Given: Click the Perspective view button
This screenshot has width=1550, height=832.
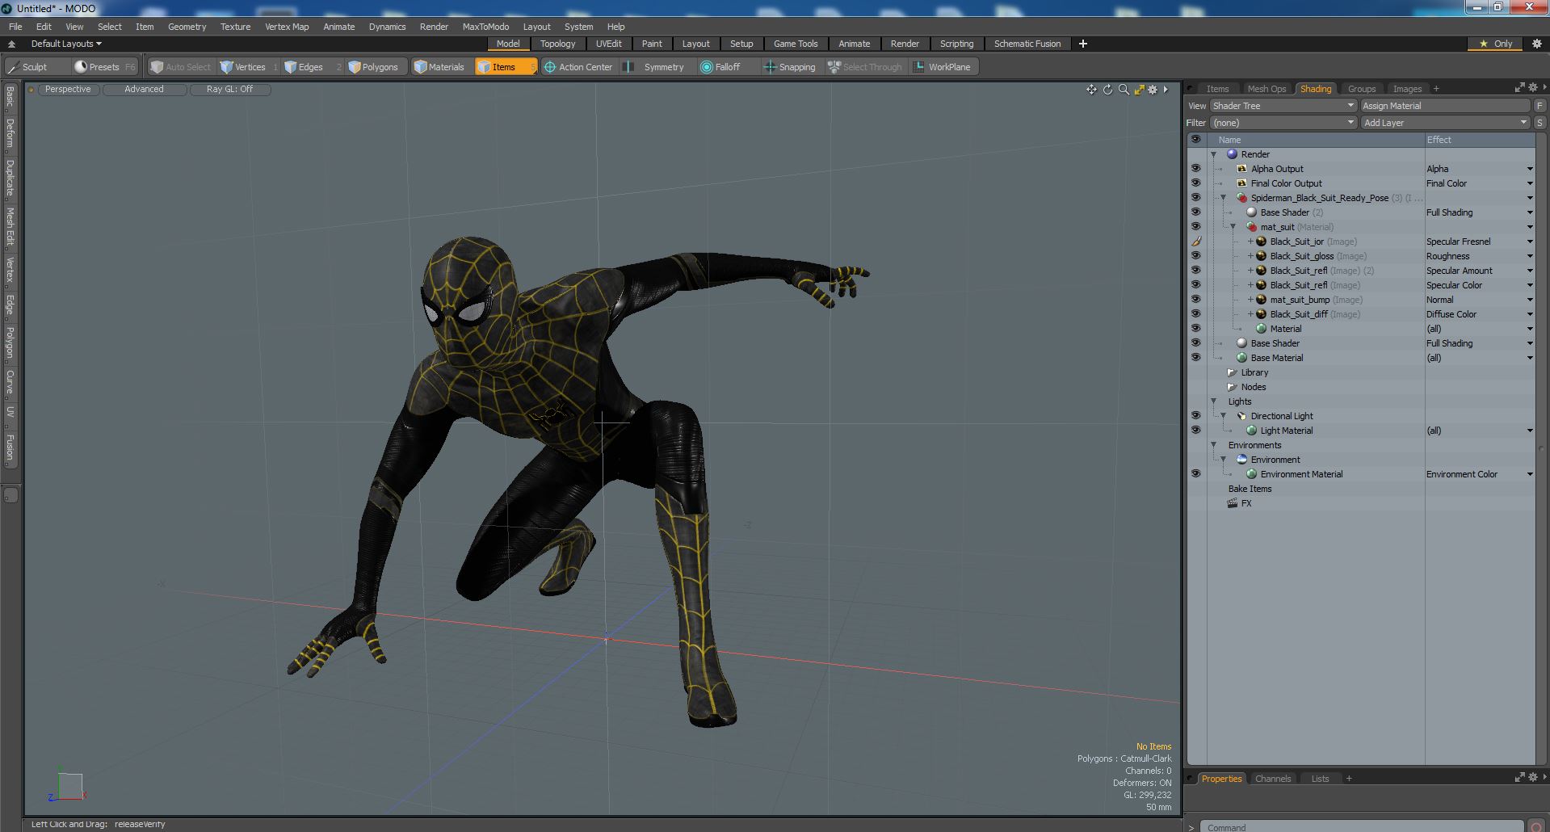Looking at the screenshot, I should point(68,89).
